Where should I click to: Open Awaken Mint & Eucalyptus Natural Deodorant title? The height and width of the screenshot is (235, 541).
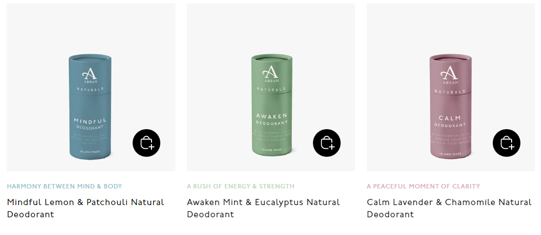coord(263,208)
